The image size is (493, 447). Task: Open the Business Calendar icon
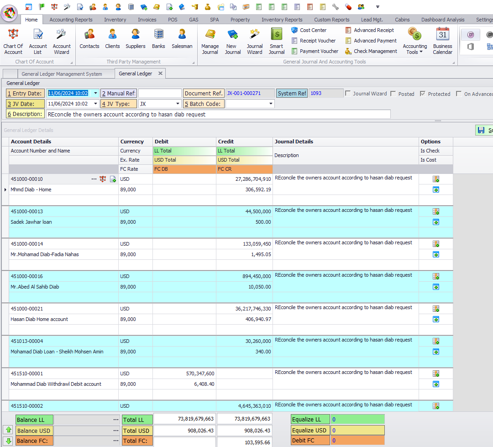click(442, 41)
